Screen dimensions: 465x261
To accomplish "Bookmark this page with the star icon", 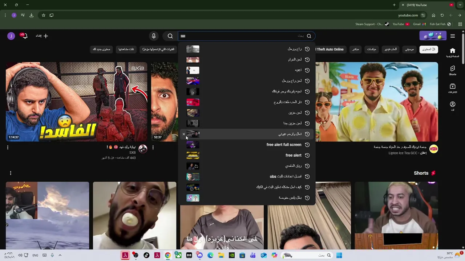I will (44, 15).
